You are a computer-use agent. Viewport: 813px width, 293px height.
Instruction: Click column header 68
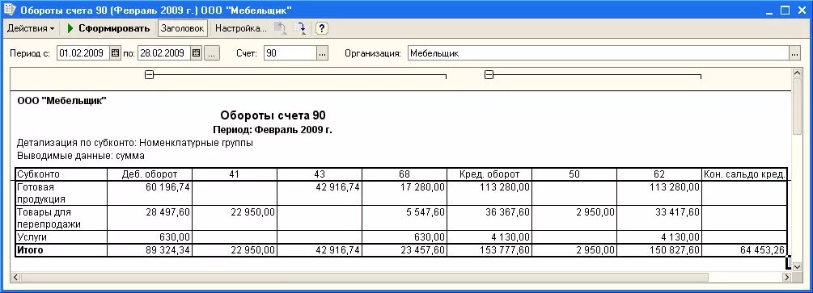(x=404, y=174)
